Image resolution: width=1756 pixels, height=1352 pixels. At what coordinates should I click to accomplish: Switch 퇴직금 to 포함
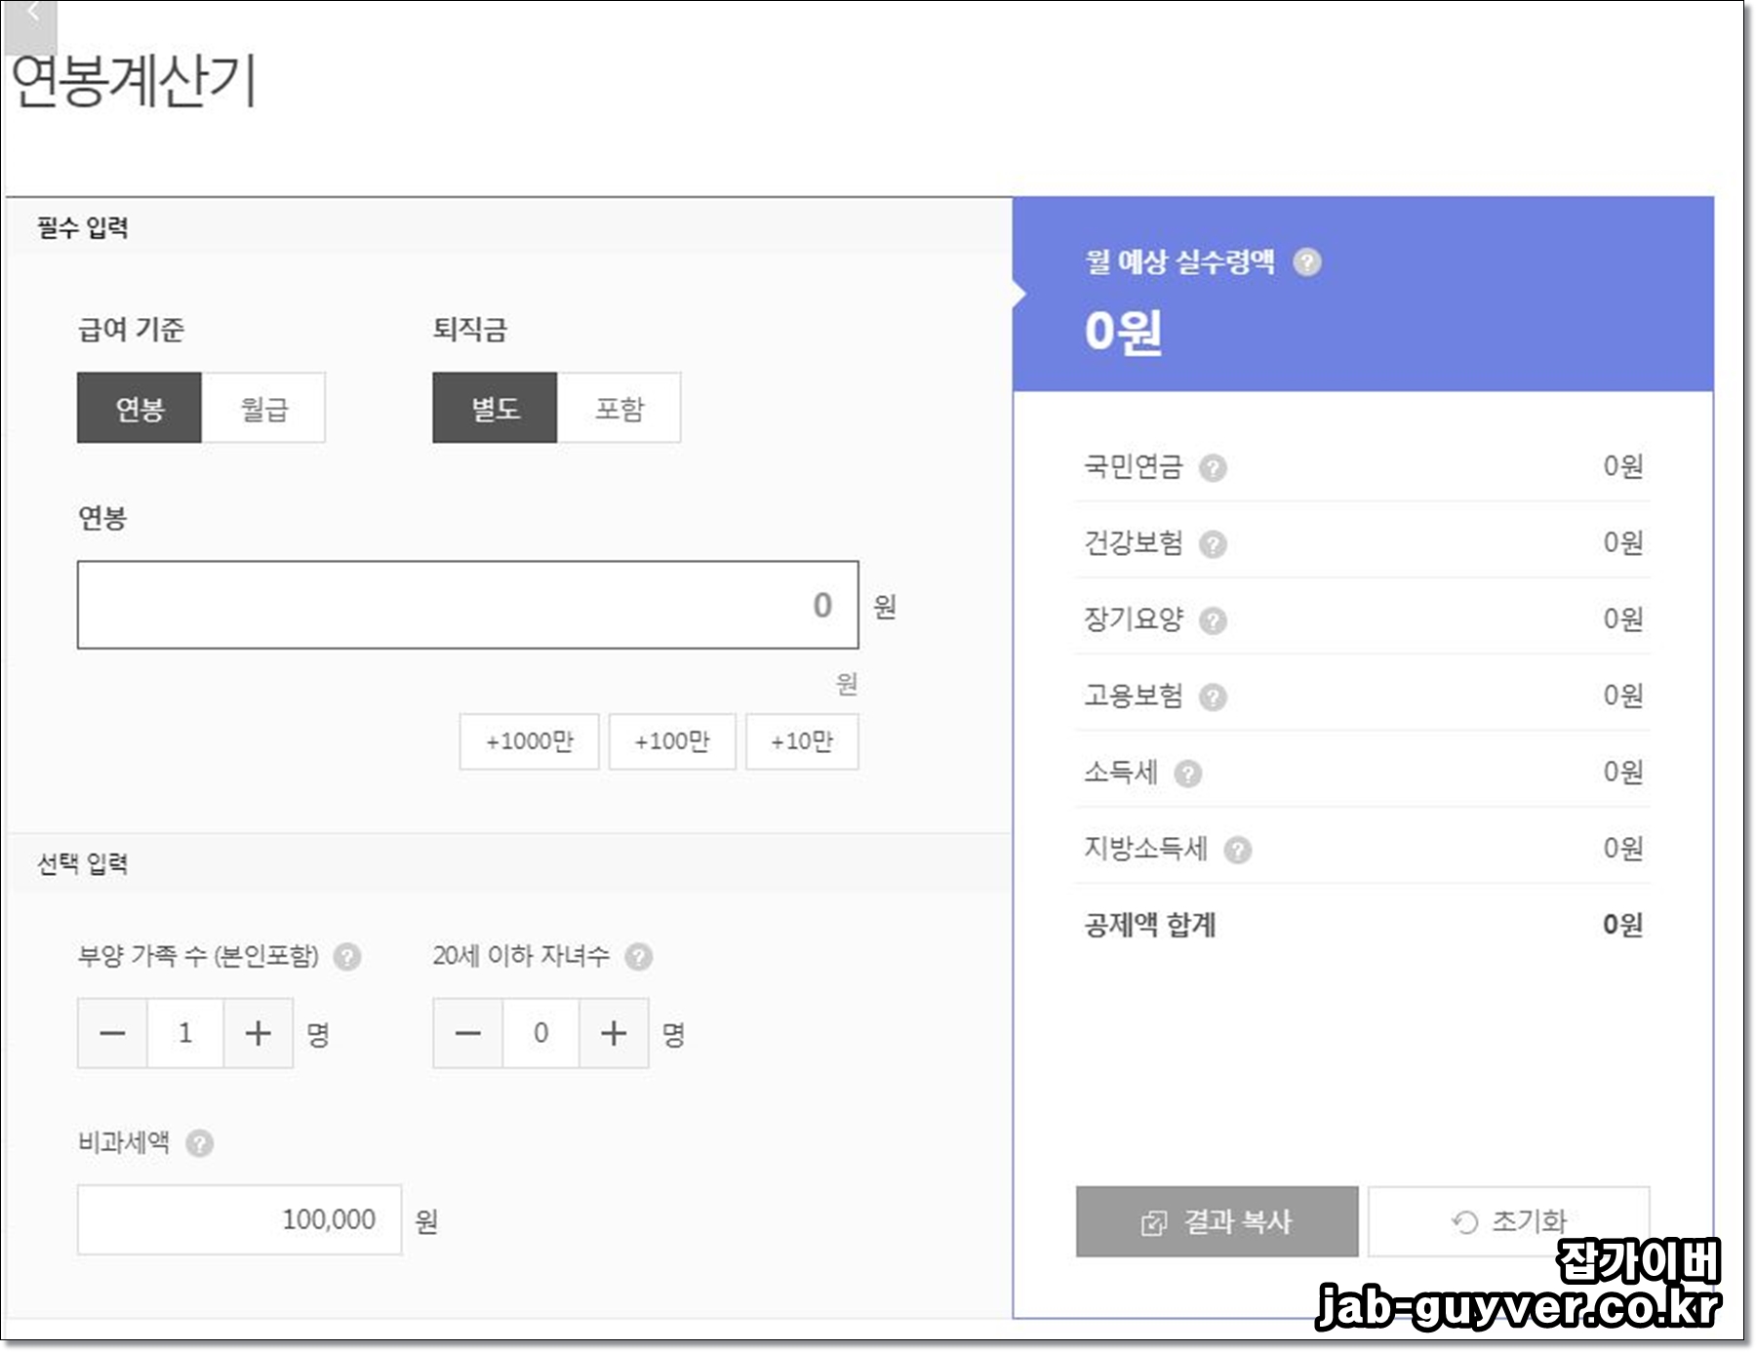coord(619,409)
